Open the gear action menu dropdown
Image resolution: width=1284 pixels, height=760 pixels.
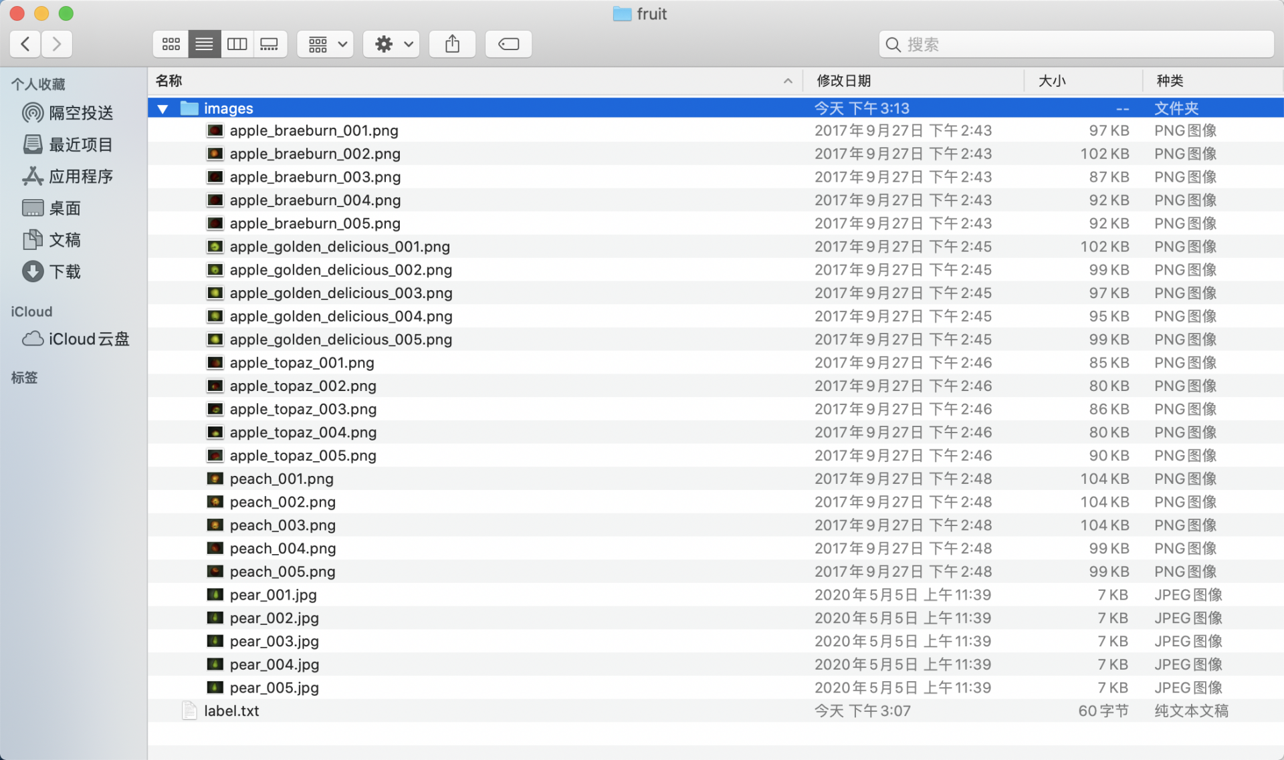tap(391, 44)
